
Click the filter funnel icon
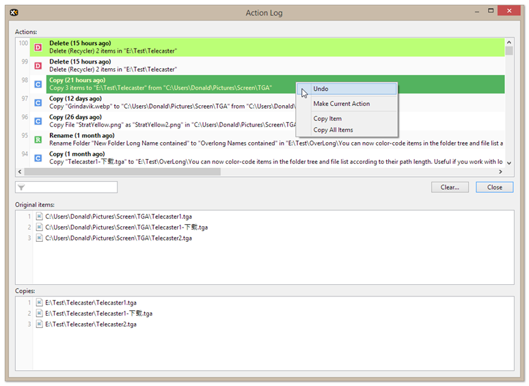pos(22,187)
